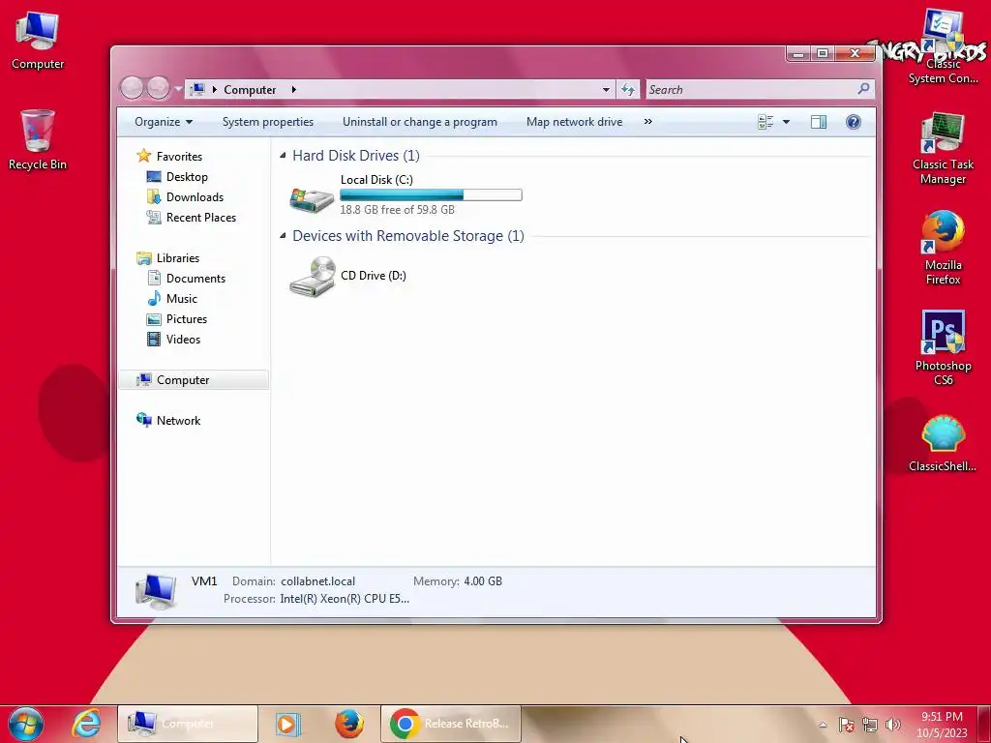Select Classic System Control shortcut on desktop
Screen dimensions: 991x743
pos(943,47)
